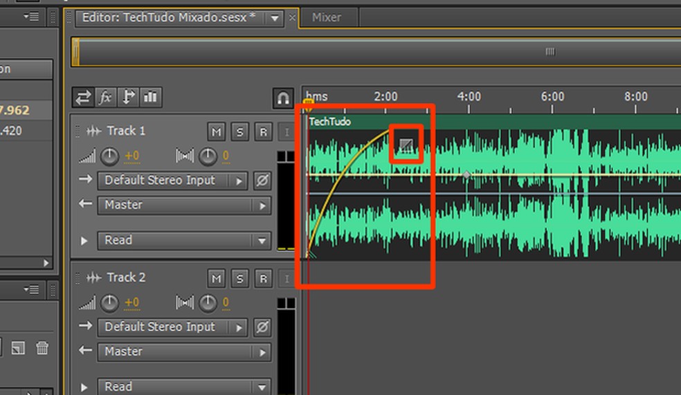The width and height of the screenshot is (681, 395).
Task: Toggle monitor input on Track 2
Action: point(287,278)
